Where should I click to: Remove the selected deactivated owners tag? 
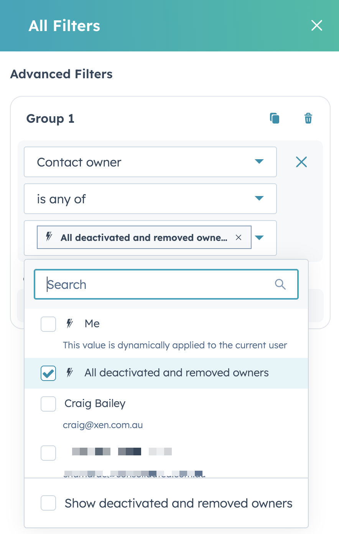(239, 237)
